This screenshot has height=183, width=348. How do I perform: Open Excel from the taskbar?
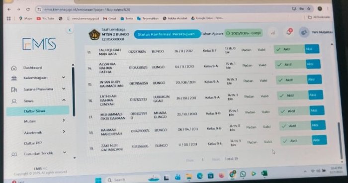[x=264, y=173]
